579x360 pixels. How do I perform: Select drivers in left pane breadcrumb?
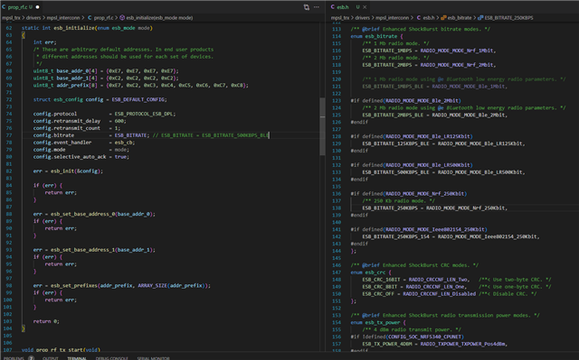click(33, 18)
